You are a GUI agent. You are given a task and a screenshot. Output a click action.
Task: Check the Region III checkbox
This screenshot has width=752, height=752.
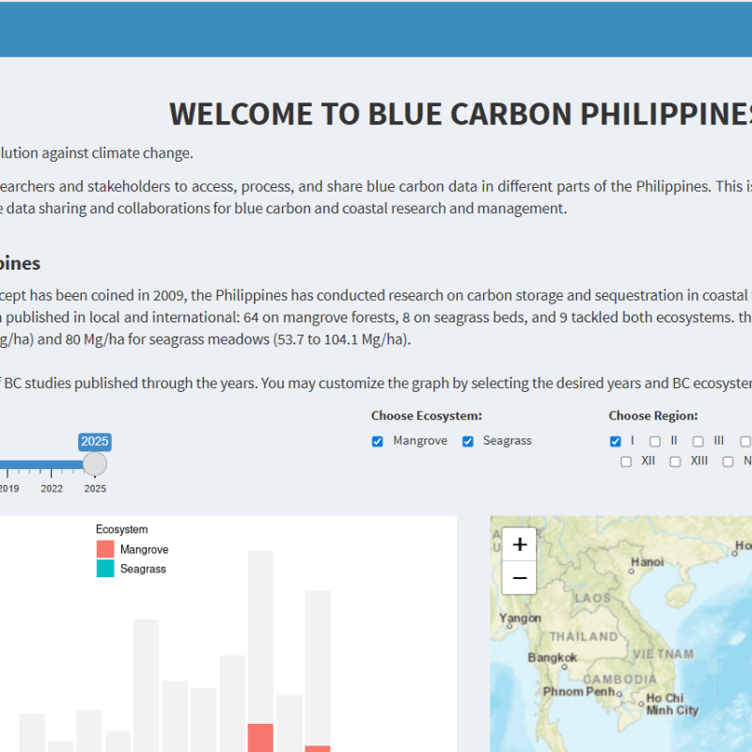pyautogui.click(x=698, y=441)
